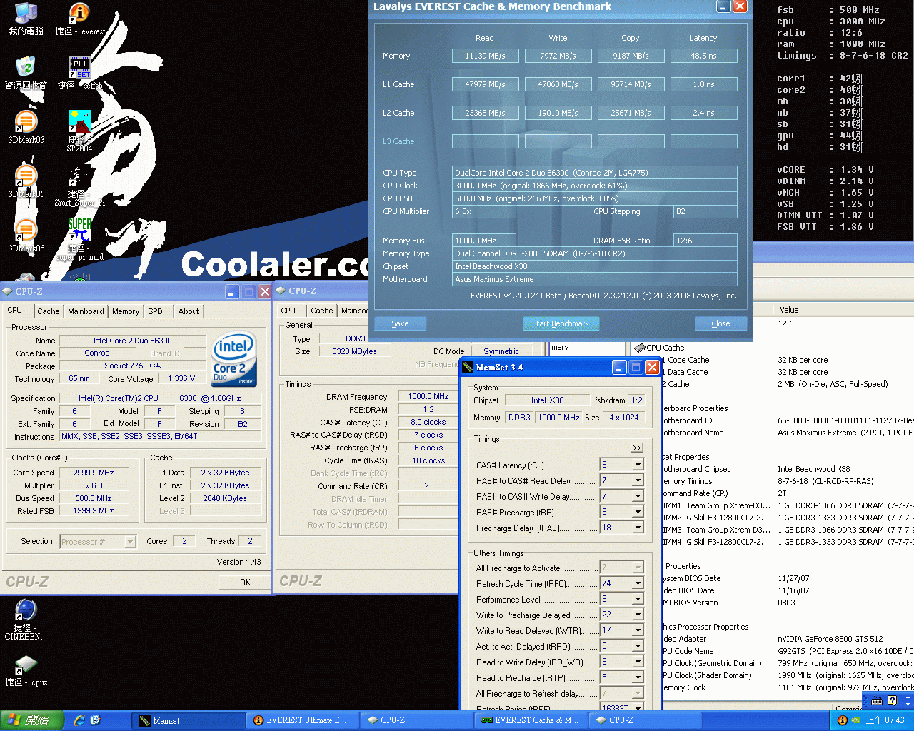The height and width of the screenshot is (731, 914).
Task: Open the CAS# Latency (tCL) dropdown
Action: 638,465
